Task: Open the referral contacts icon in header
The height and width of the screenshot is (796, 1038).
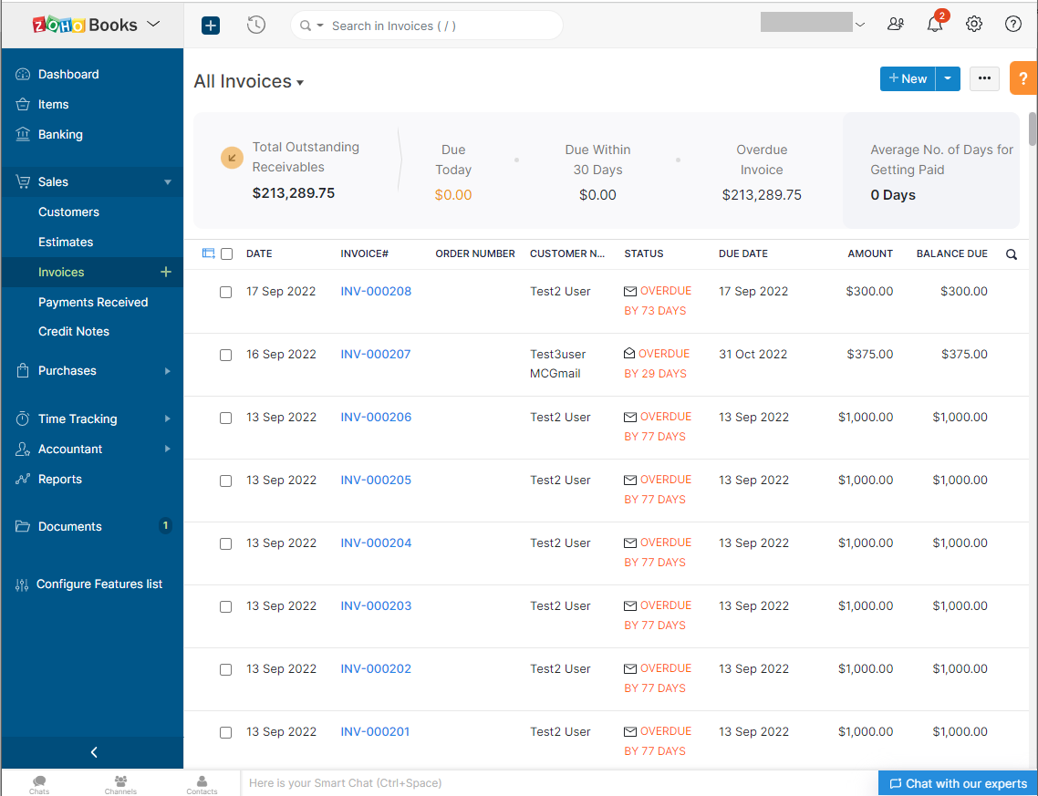Action: tap(896, 25)
